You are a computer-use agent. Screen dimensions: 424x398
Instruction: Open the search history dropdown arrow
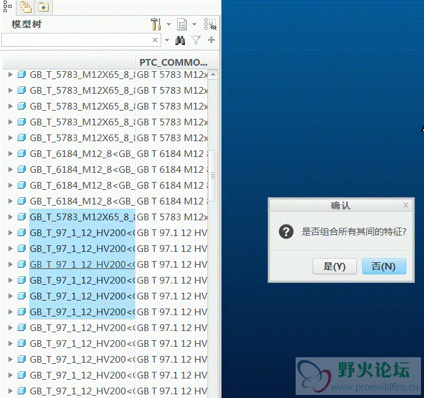click(167, 40)
